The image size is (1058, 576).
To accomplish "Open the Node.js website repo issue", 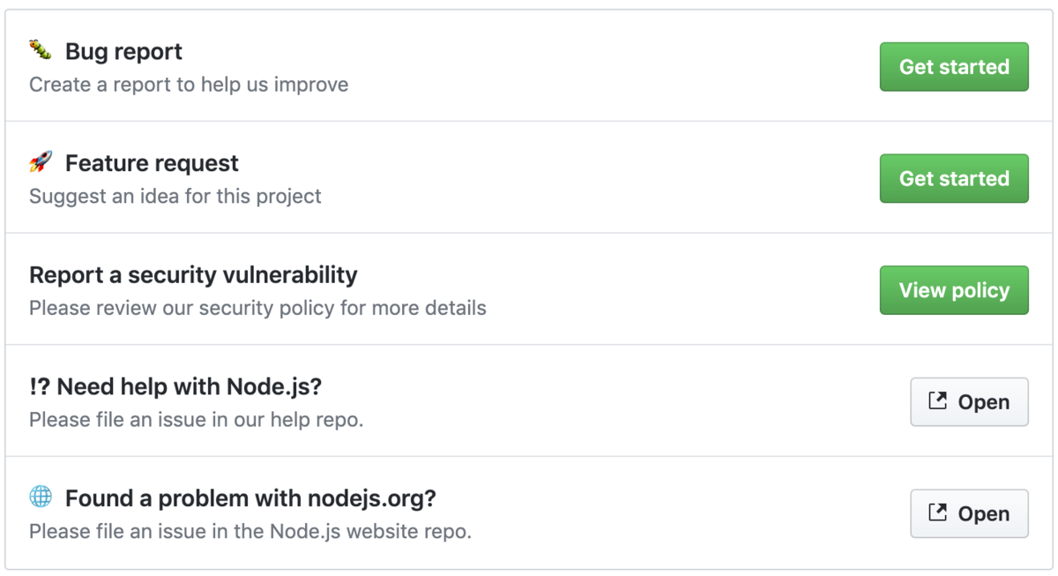I will point(969,513).
